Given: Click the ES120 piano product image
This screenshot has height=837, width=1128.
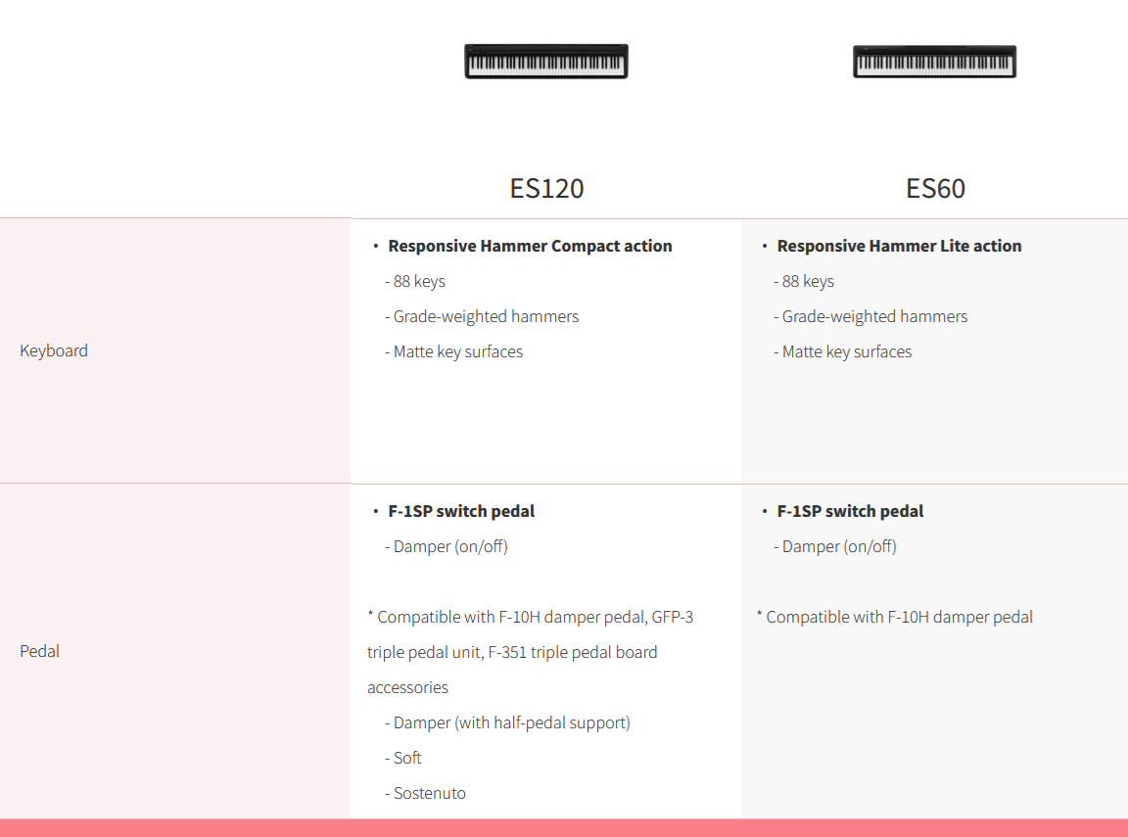Looking at the screenshot, I should coord(546,61).
